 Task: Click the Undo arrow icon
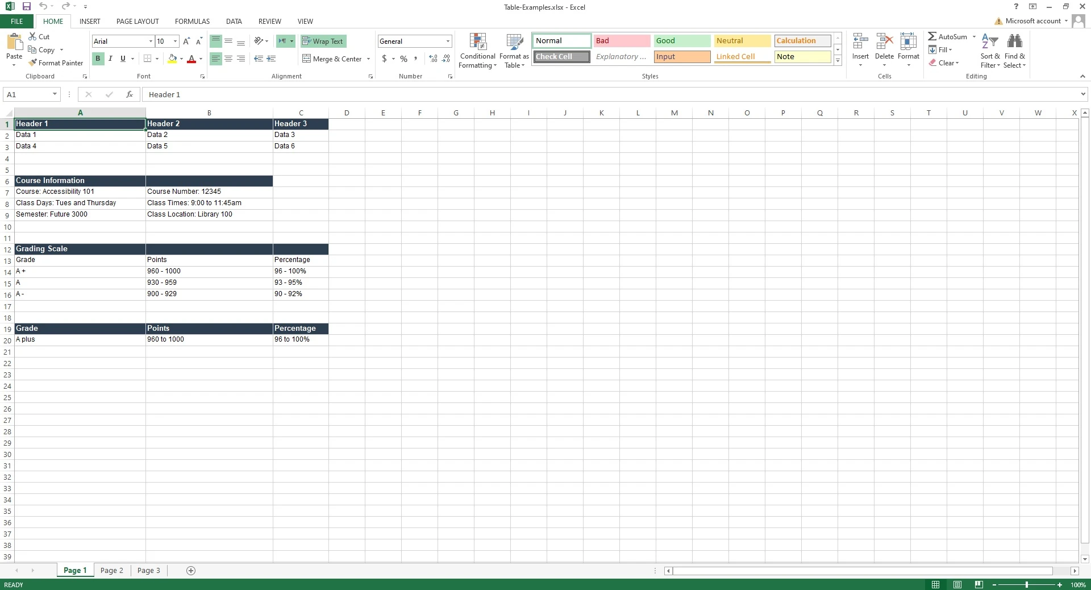click(x=43, y=7)
